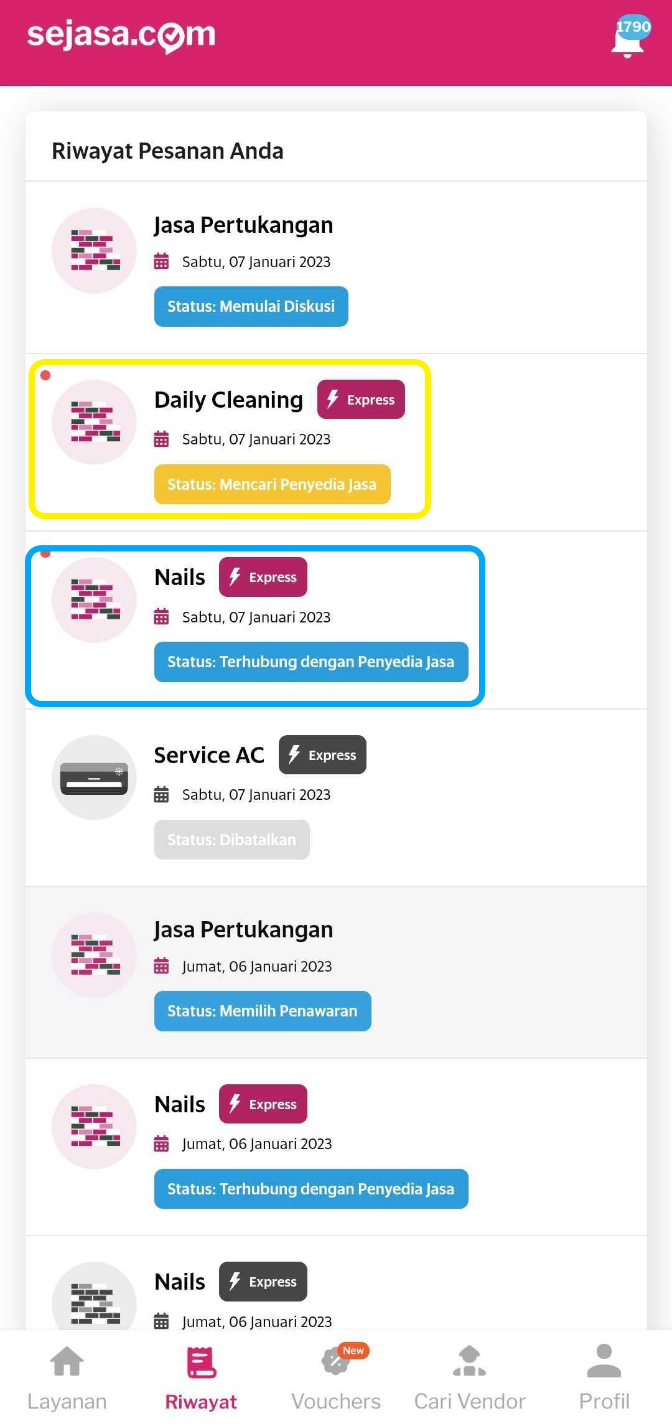Screen dimensions: 672x1426
Task: Open the notification bell with 1790 badge
Action: tap(628, 39)
